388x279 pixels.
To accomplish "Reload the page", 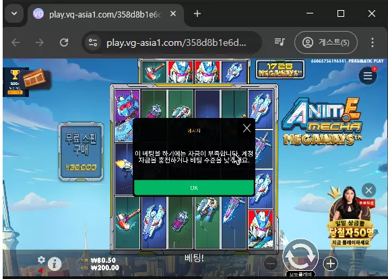I will tap(64, 42).
